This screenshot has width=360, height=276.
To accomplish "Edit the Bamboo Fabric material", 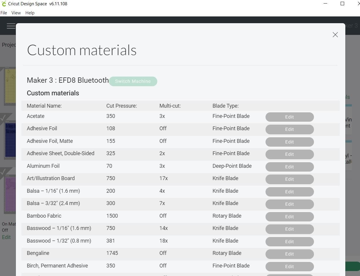I will (289, 216).
